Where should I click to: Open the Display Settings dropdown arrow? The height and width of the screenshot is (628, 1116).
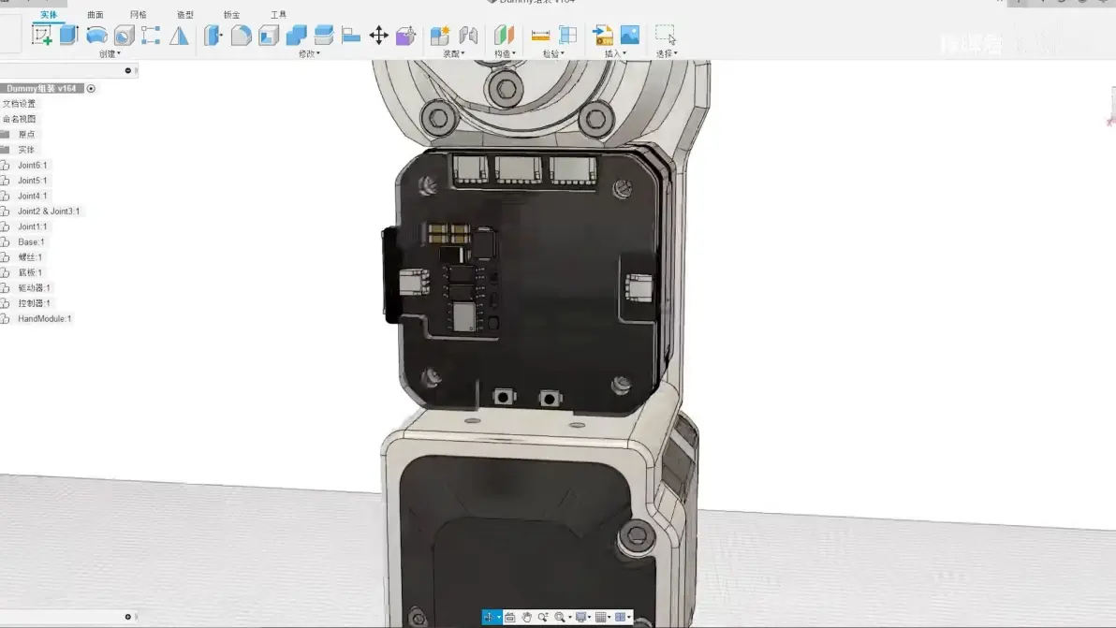589,618
